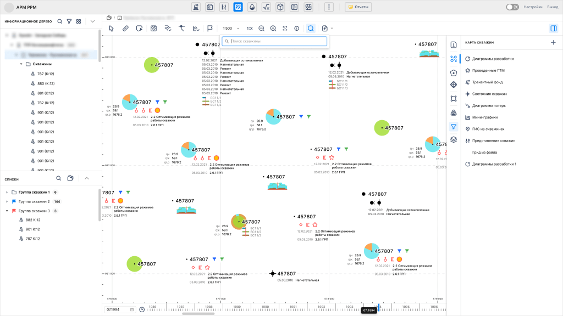563x316 pixels.
Task: Toggle the map well search button
Action: (x=311, y=28)
